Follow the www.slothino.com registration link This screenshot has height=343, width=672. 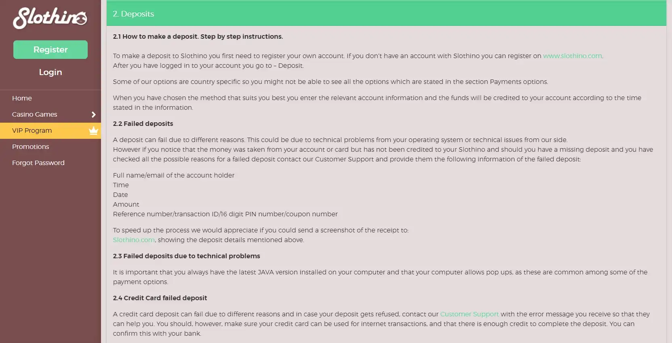(572, 56)
